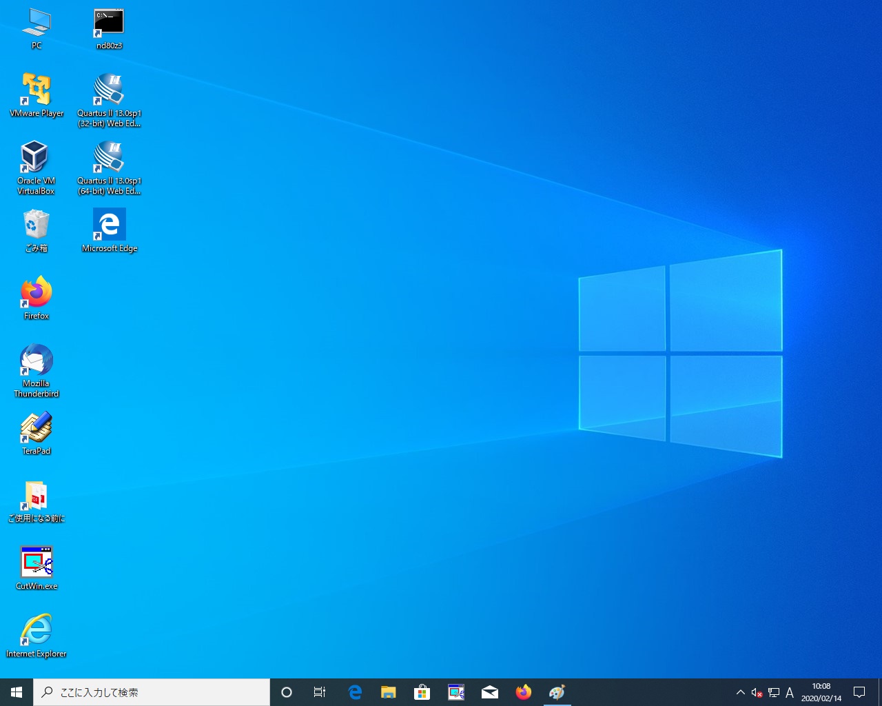The width and height of the screenshot is (882, 706).
Task: Click Show desktop at the taskbar edge
Action: [x=880, y=692]
